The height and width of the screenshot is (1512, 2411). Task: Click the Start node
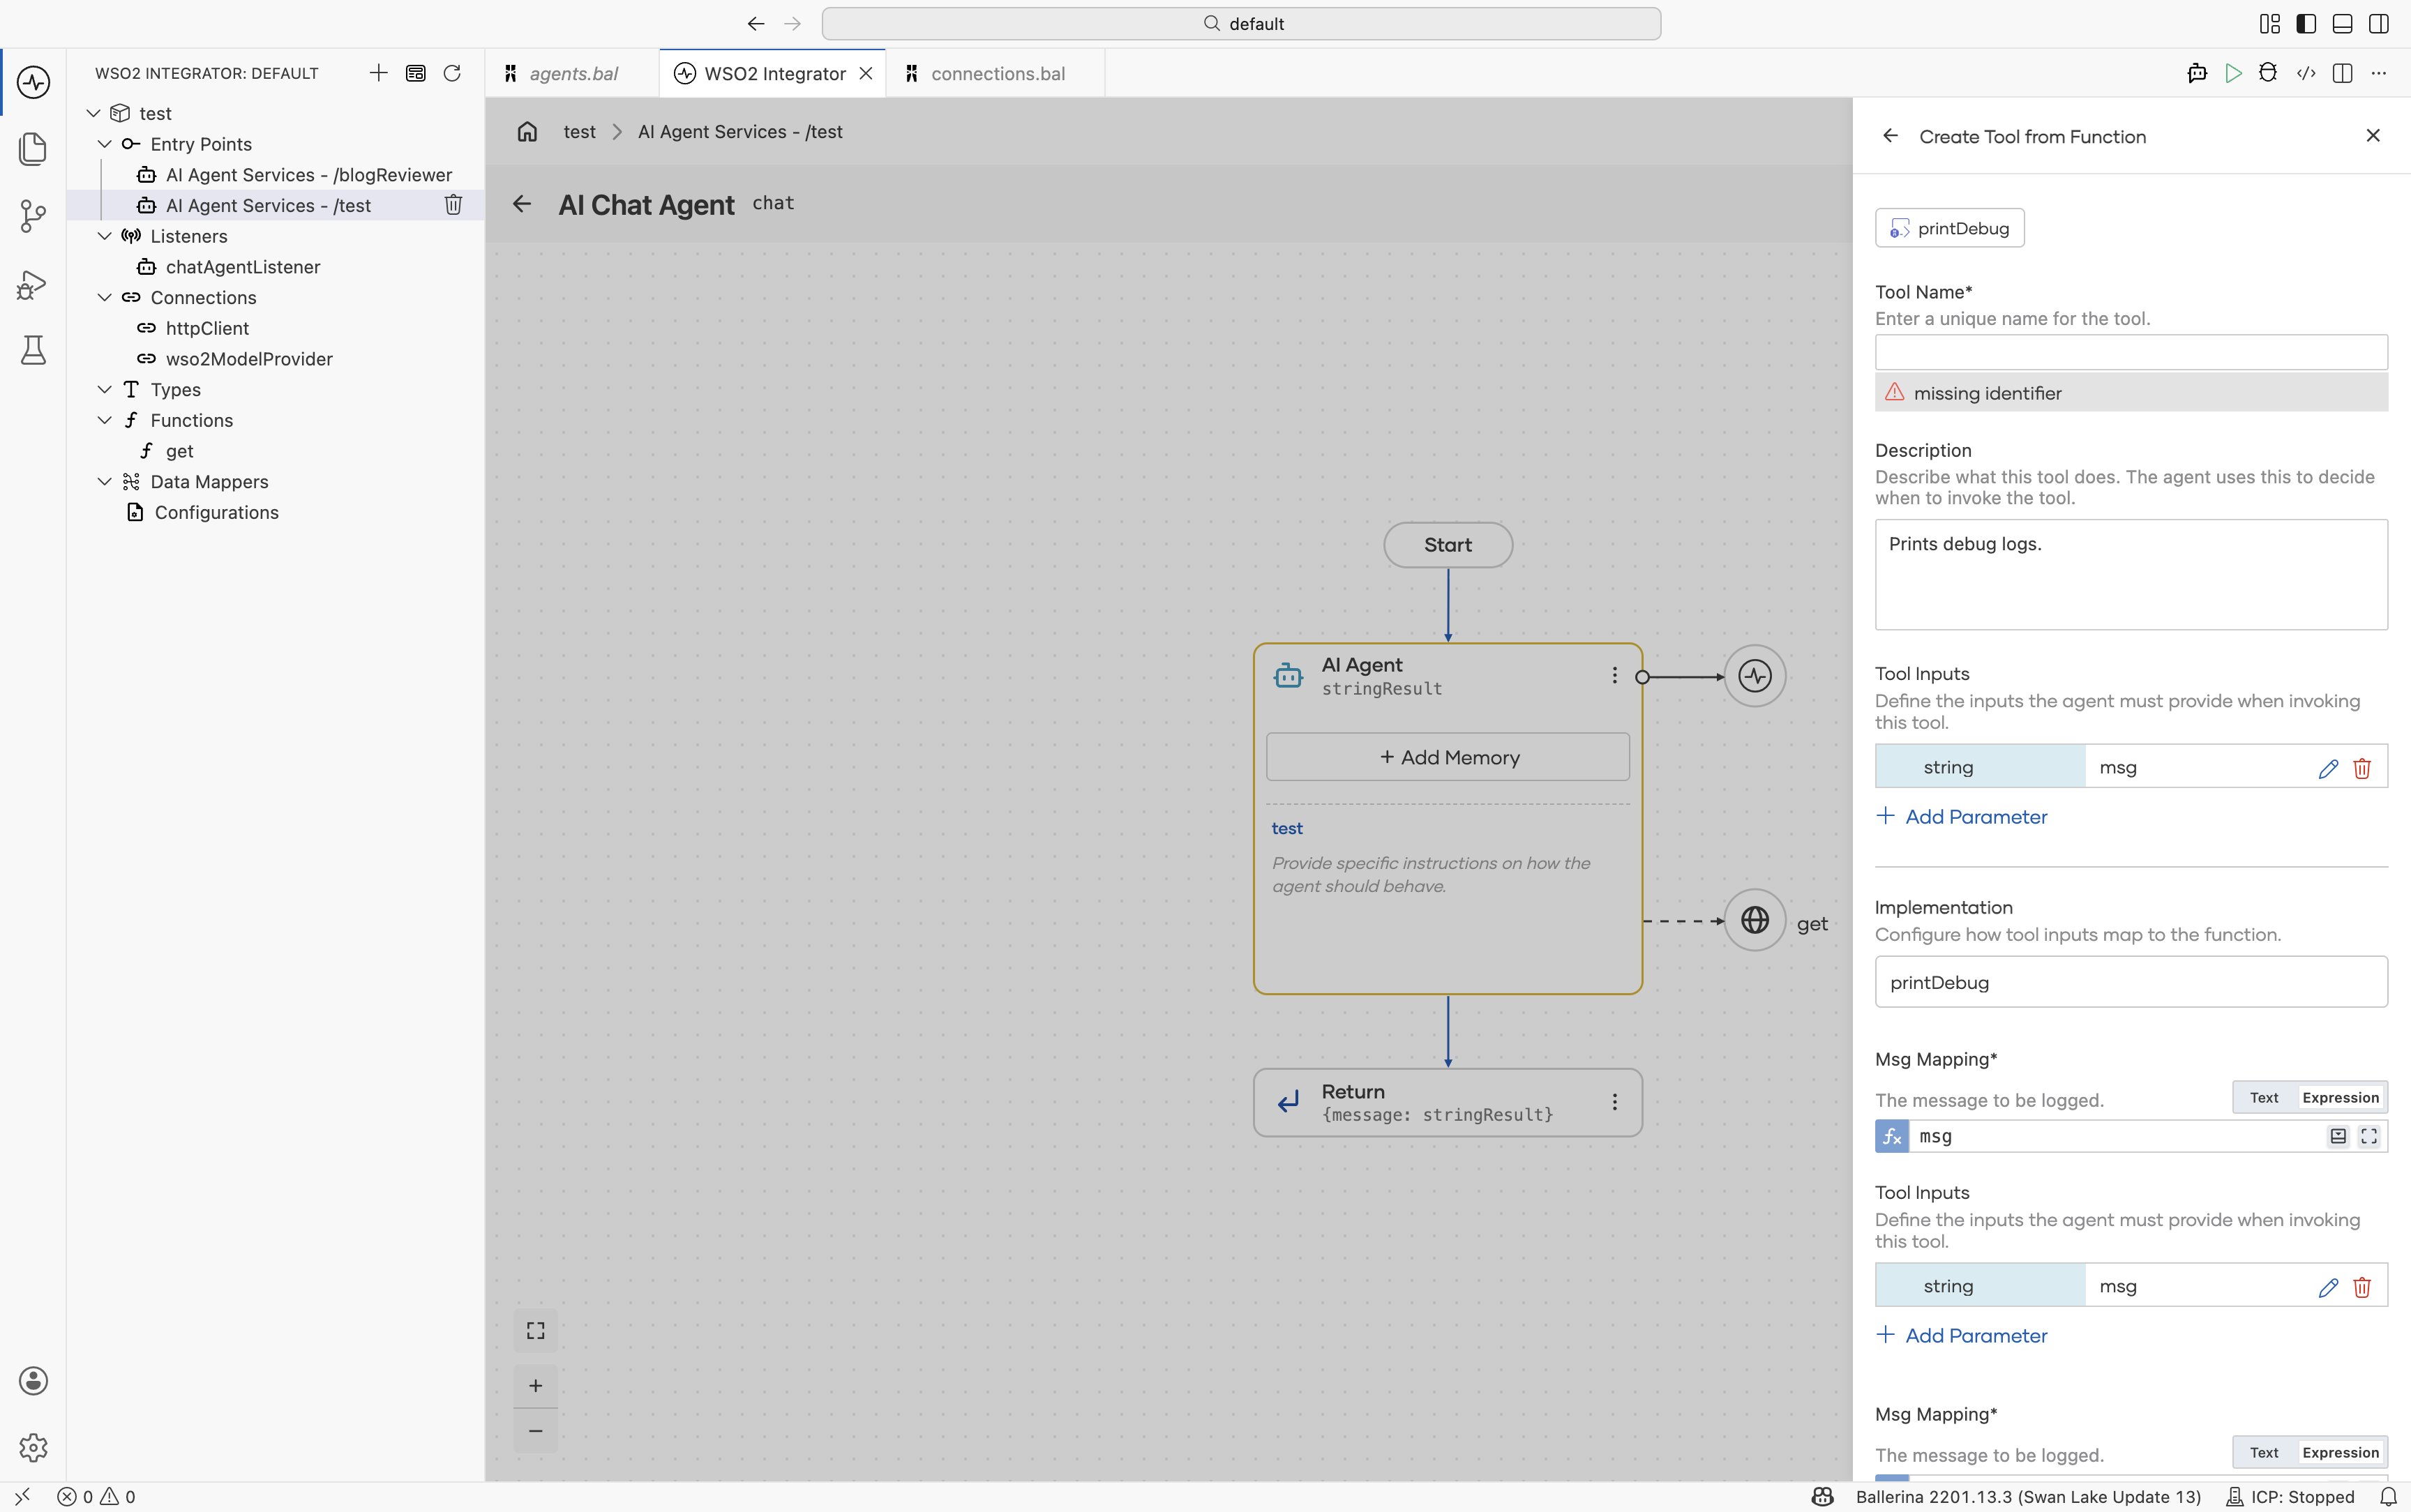pyautogui.click(x=1448, y=545)
